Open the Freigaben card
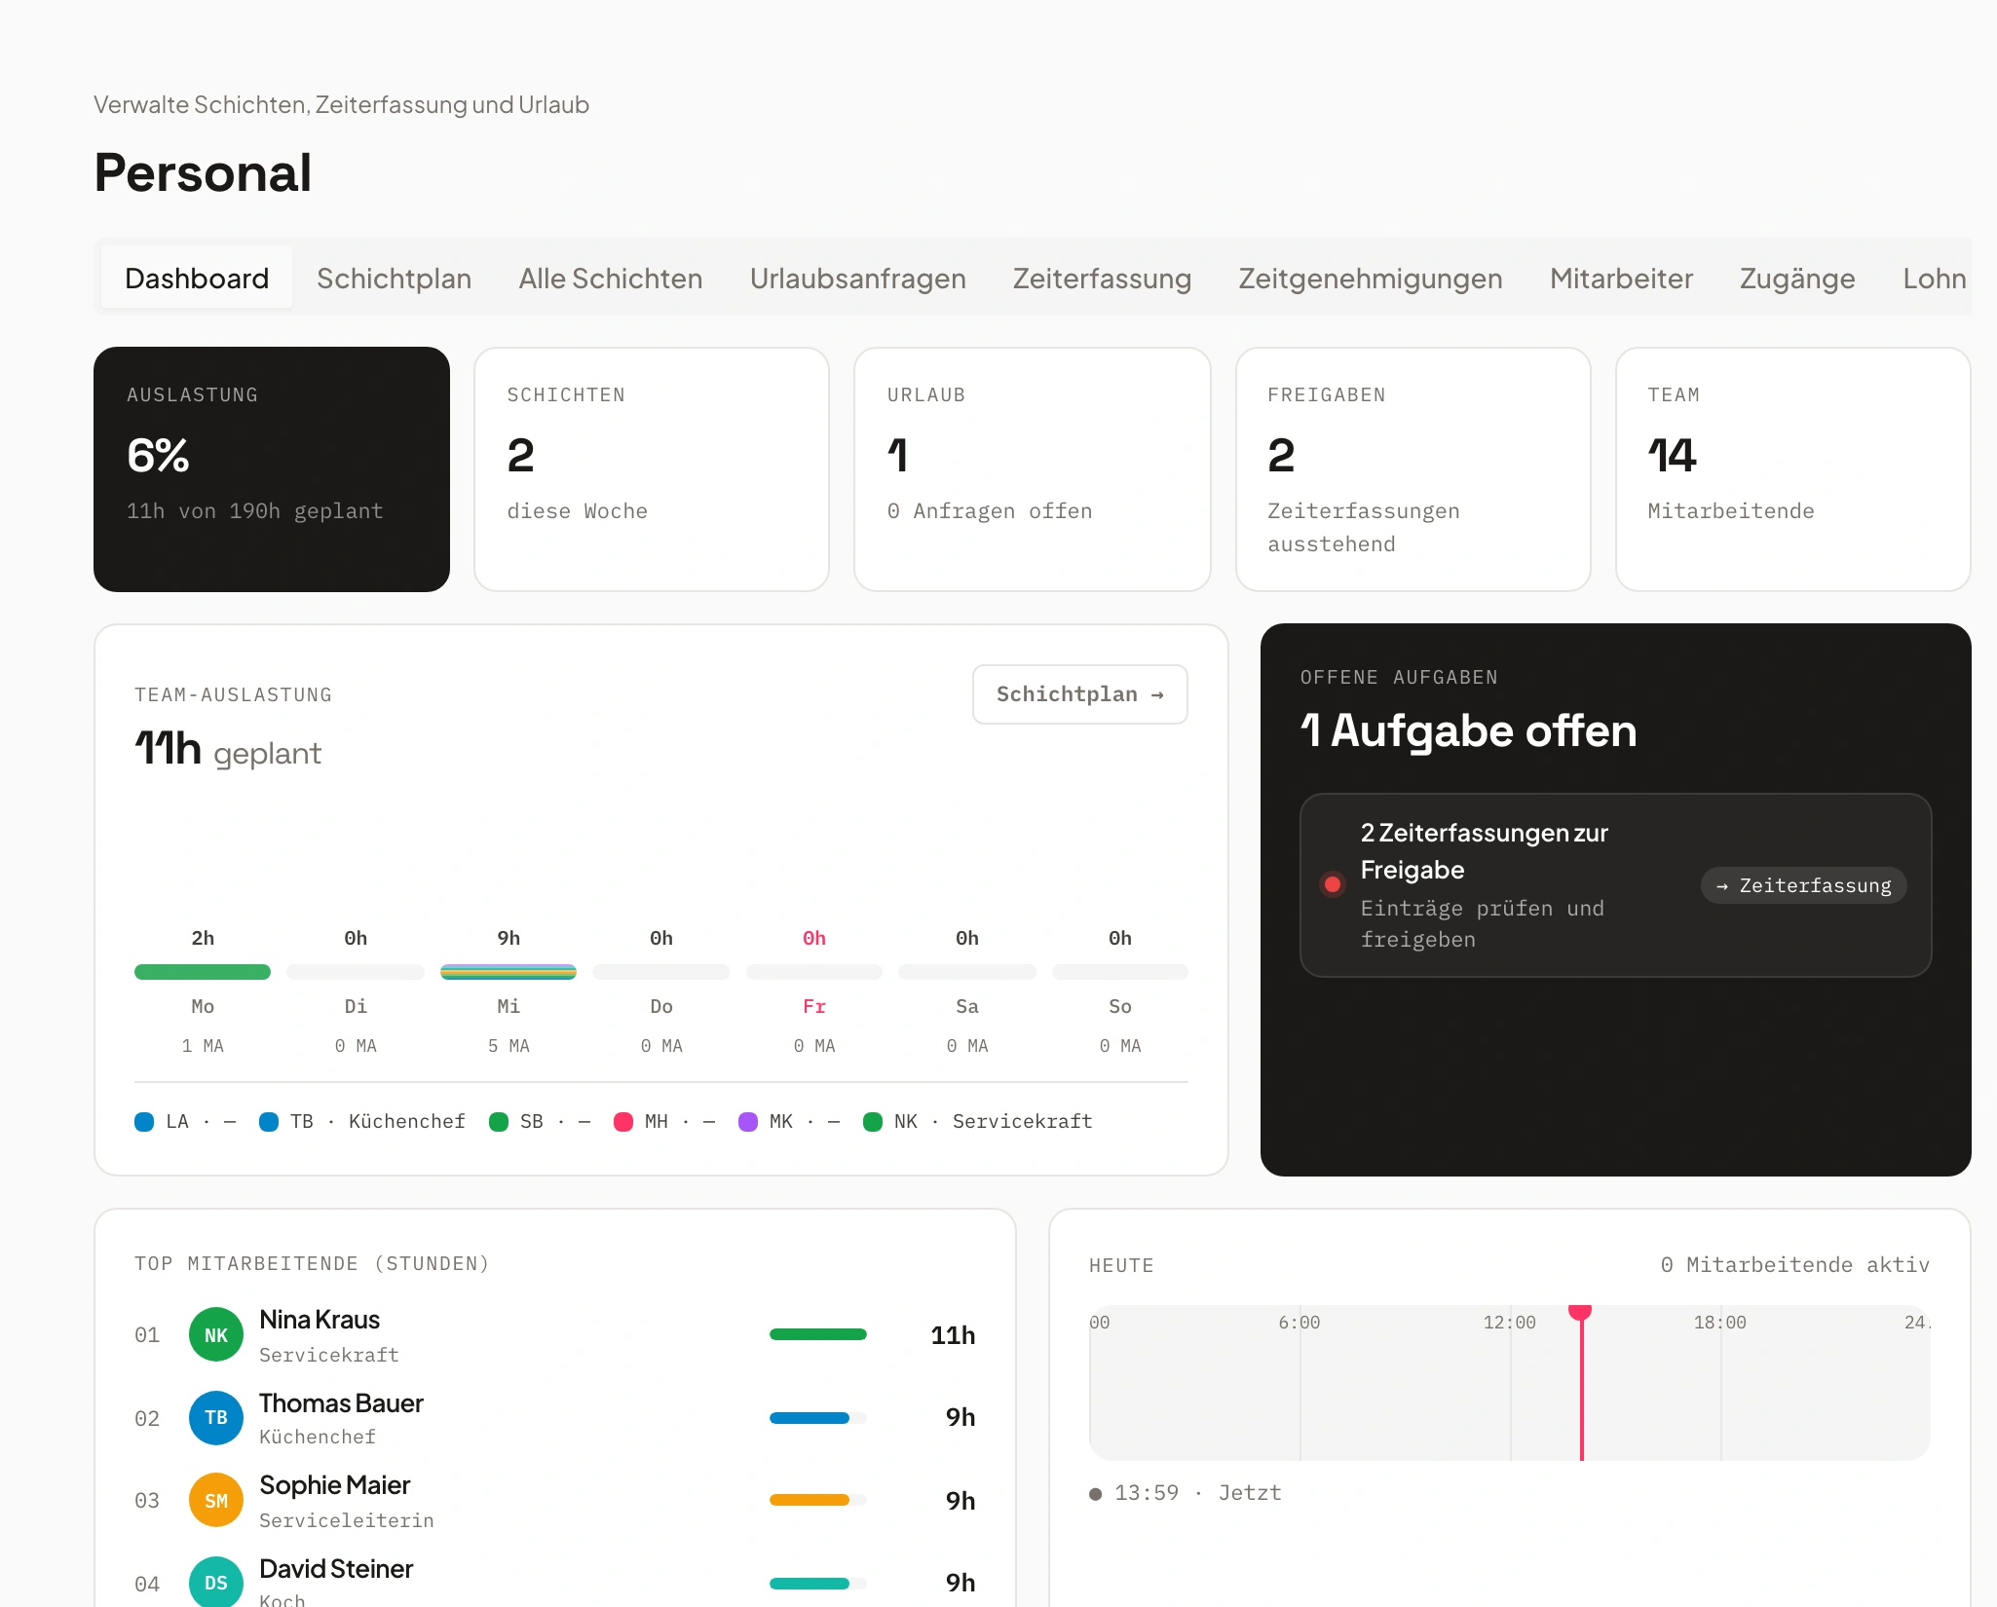Screen dimensions: 1997x1607 (x=1413, y=469)
